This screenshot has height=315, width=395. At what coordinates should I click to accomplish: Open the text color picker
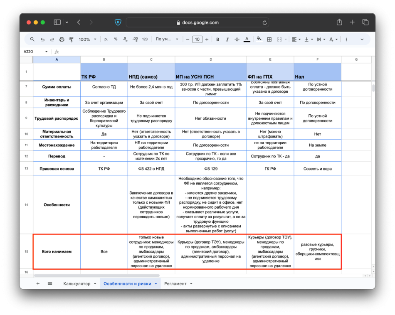coord(247,39)
